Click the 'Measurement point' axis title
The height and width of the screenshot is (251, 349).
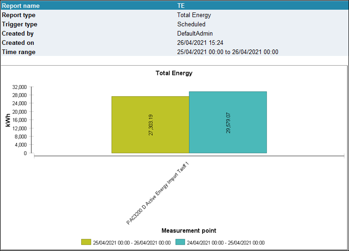tap(189, 231)
